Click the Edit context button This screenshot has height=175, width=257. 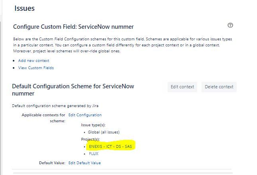(x=182, y=87)
